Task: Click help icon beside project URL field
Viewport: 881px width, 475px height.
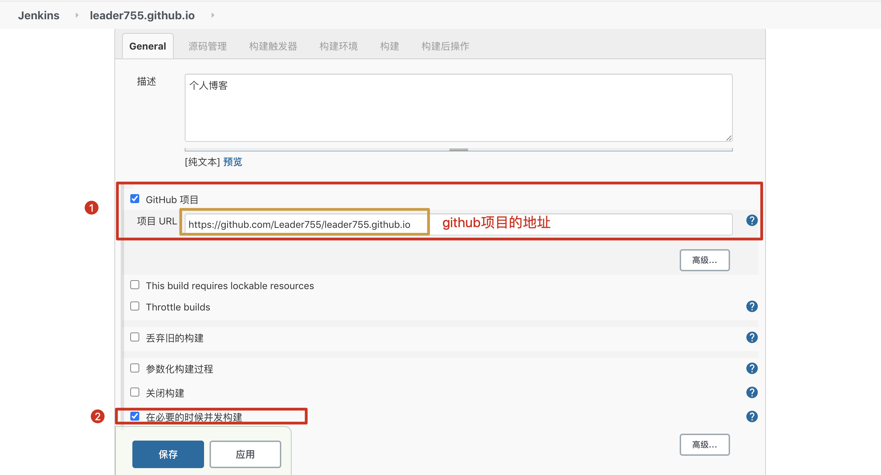Action: (751, 220)
